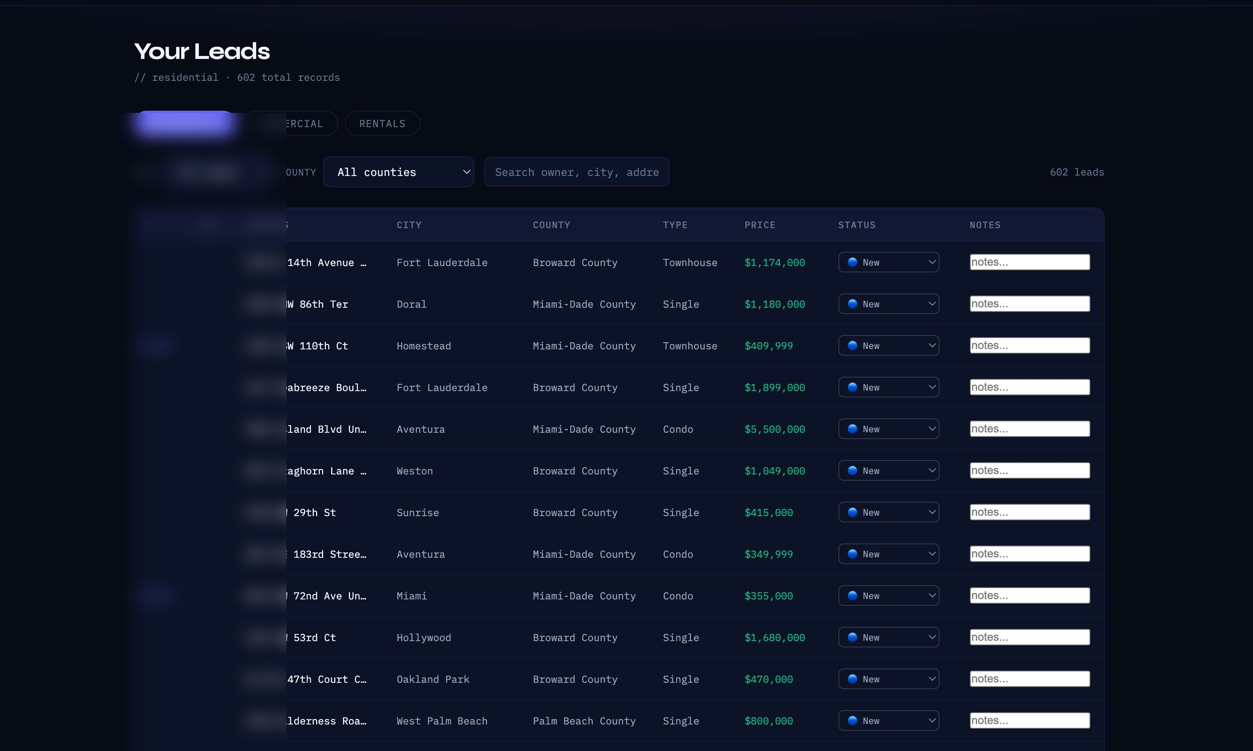This screenshot has width=1253, height=751.
Task: Click the notes field for the Miami condo lead
Action: pyautogui.click(x=1029, y=595)
